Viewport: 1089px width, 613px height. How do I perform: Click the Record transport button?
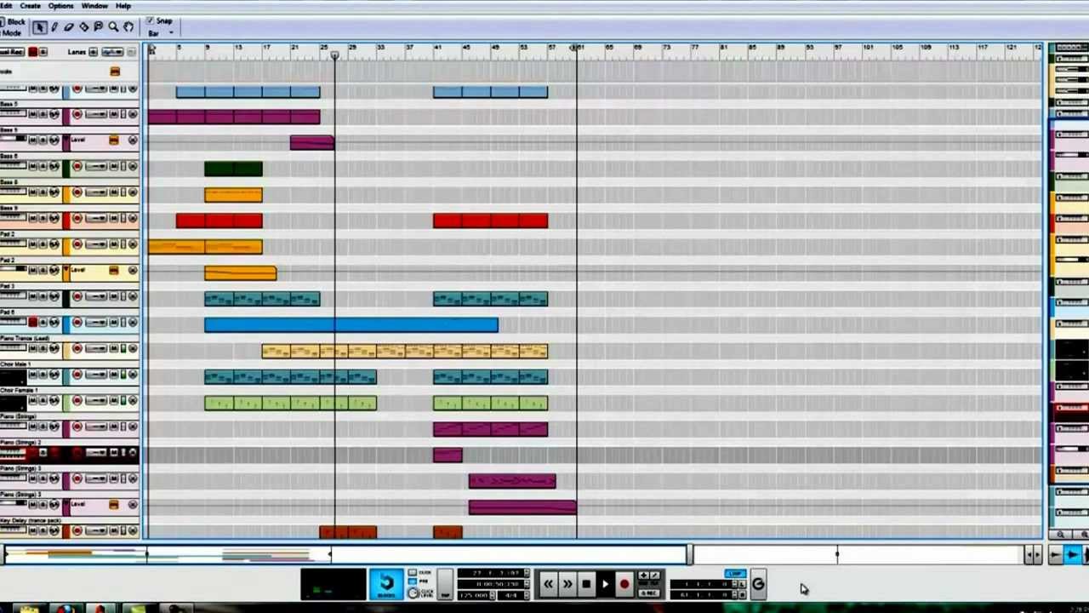[x=624, y=584]
